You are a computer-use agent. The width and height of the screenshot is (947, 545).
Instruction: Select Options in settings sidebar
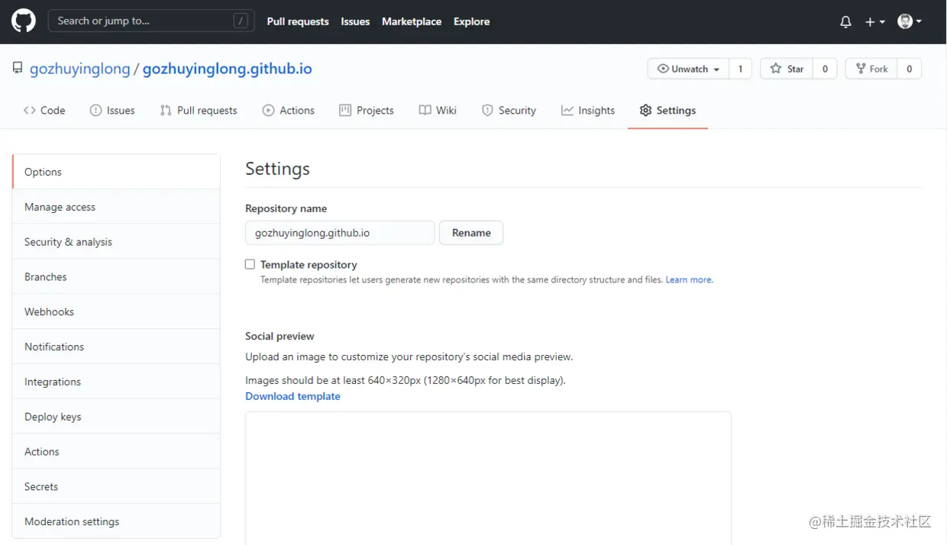pos(116,172)
